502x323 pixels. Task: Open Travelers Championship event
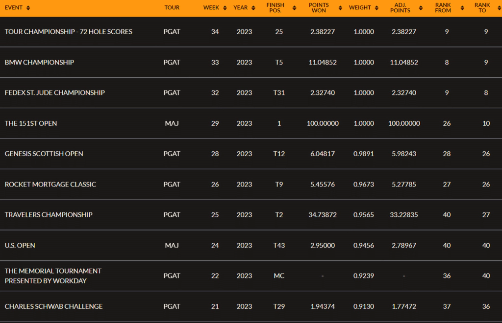click(49, 215)
